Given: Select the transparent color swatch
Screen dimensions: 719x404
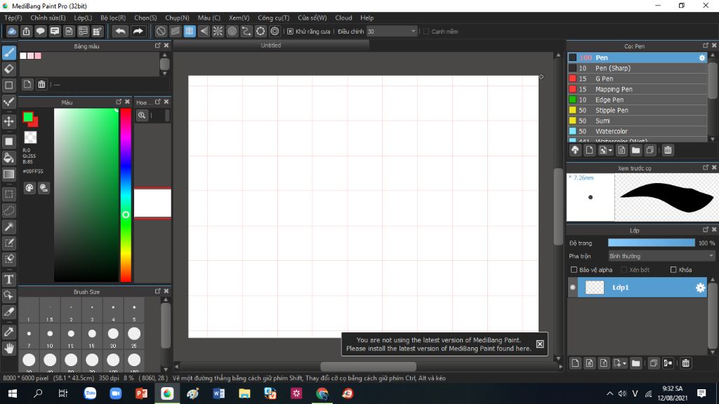Looking at the screenshot, I should [x=30, y=137].
